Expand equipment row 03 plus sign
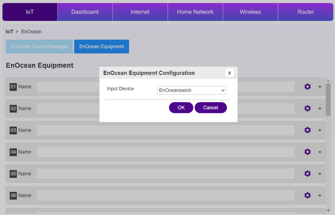 320,130
